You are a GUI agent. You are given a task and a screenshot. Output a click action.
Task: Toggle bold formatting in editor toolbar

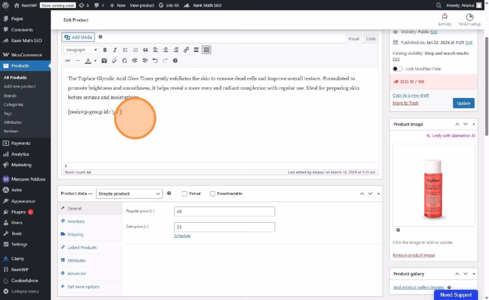click(x=105, y=50)
